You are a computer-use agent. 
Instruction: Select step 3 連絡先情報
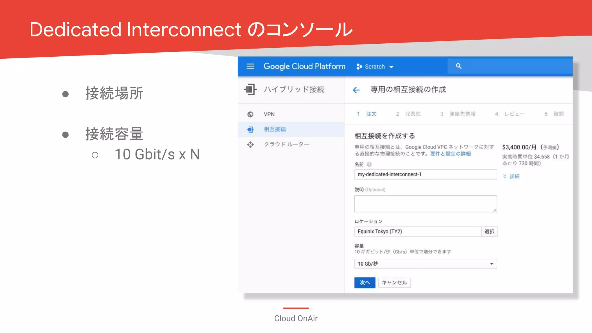[x=458, y=114]
